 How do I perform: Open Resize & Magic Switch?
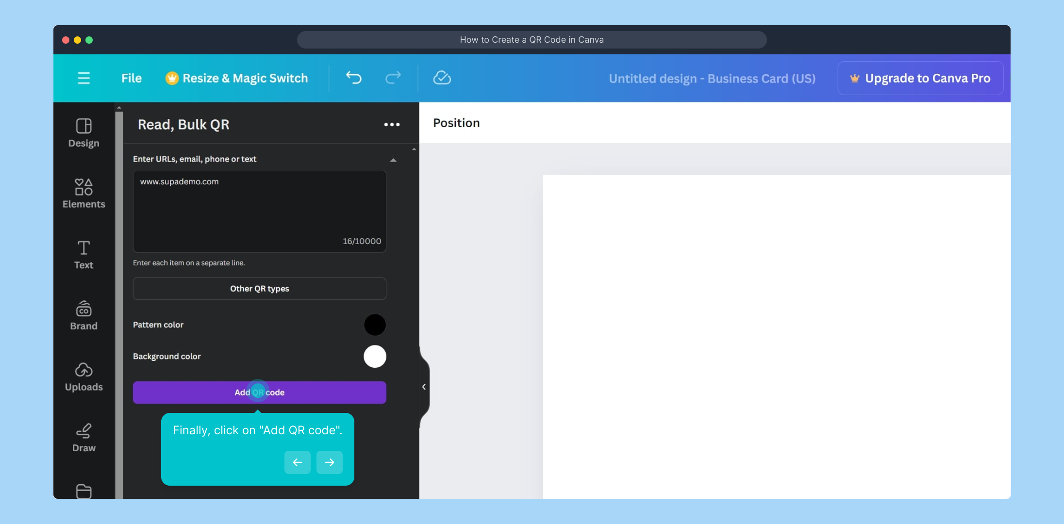coord(237,78)
